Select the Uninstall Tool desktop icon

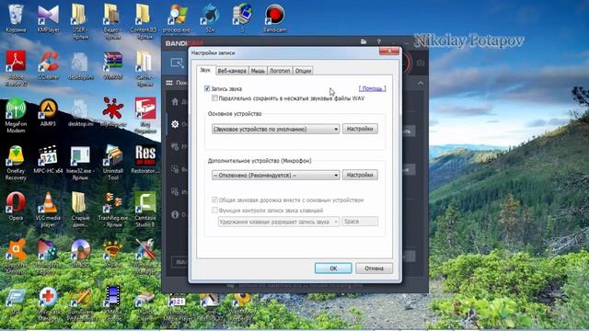point(113,163)
